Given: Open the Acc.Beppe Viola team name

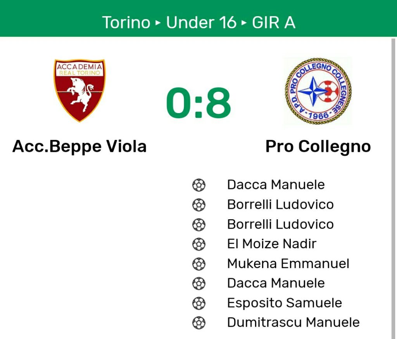Looking at the screenshot, I should pos(79,147).
